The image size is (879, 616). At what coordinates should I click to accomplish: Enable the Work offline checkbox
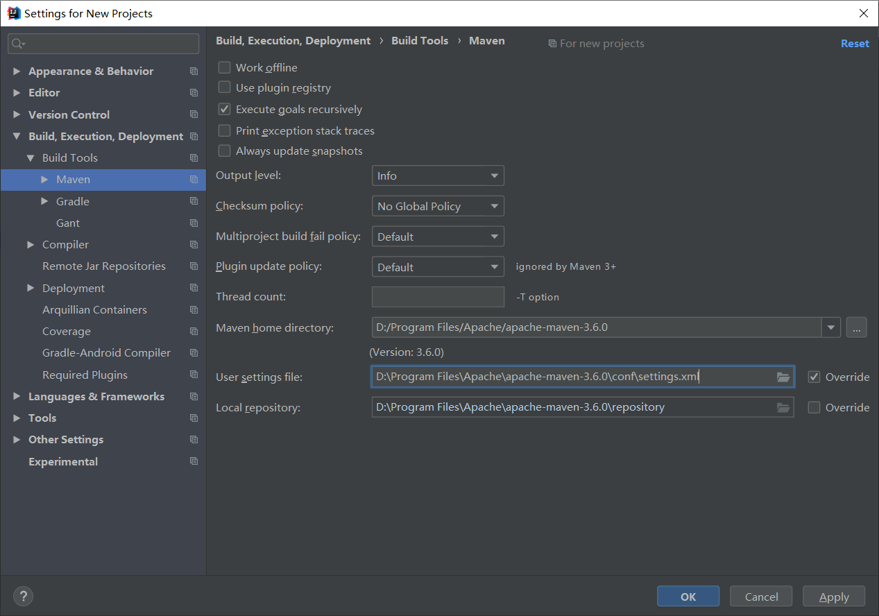coord(224,67)
